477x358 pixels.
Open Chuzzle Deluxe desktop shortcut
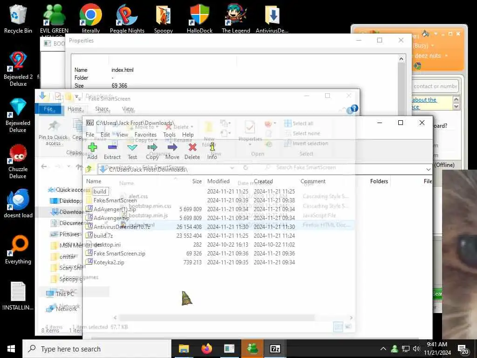tap(18, 161)
